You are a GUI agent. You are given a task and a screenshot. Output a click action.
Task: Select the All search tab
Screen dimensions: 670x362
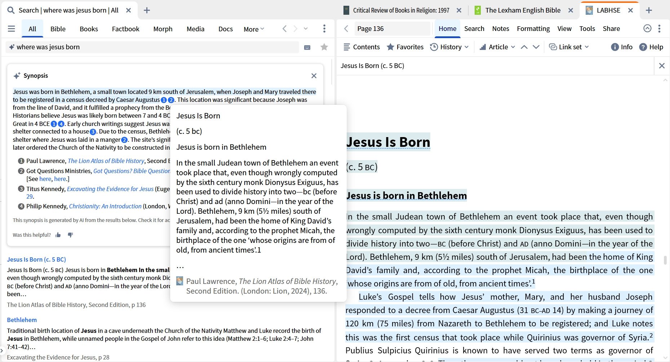tap(32, 29)
